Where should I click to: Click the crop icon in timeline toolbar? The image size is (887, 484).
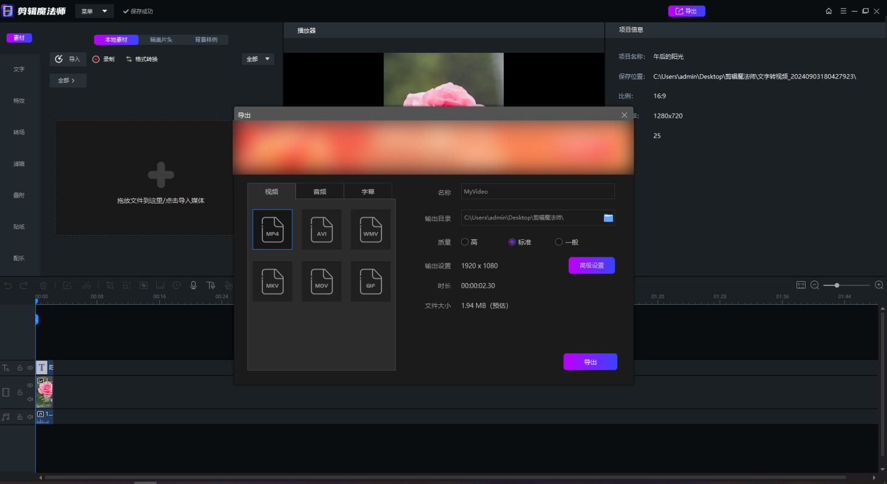pos(110,285)
